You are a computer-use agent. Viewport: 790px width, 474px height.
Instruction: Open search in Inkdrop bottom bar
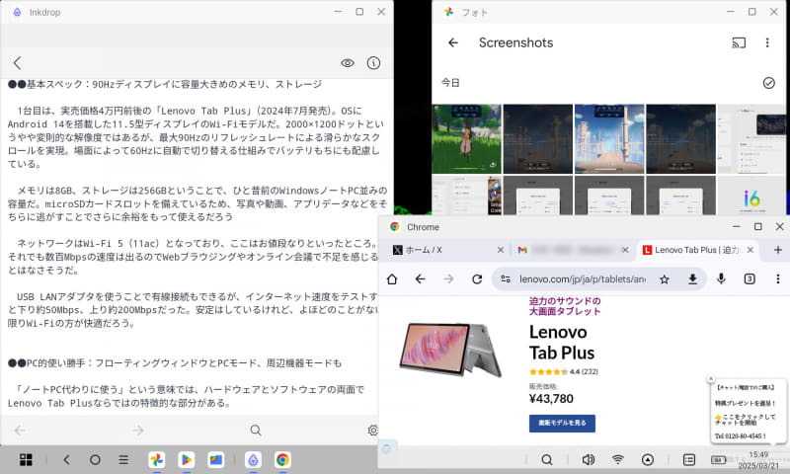pyautogui.click(x=256, y=431)
